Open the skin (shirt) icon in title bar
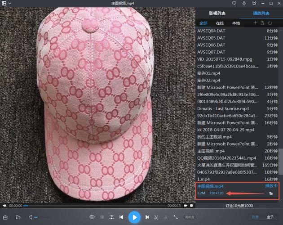Image resolution: width=283 pixels, height=225 pixels. [254, 3]
